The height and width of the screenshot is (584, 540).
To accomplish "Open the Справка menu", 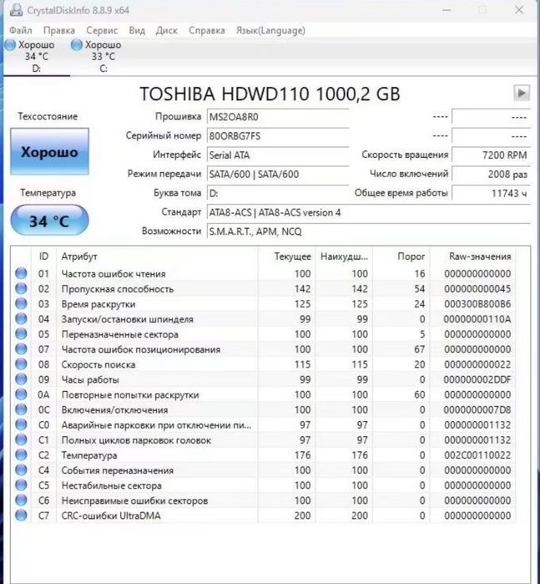I will 207,30.
